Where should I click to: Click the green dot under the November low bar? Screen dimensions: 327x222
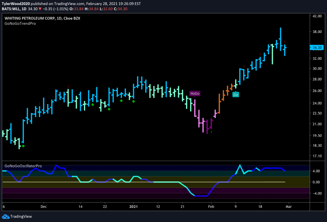point(23,146)
